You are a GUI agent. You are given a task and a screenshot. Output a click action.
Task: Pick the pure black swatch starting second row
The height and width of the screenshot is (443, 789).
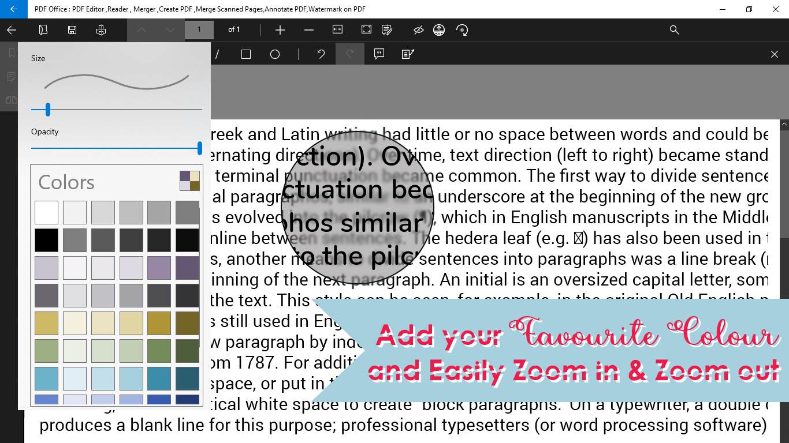pyautogui.click(x=46, y=241)
